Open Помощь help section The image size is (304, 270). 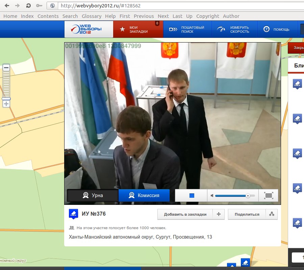pos(277,29)
